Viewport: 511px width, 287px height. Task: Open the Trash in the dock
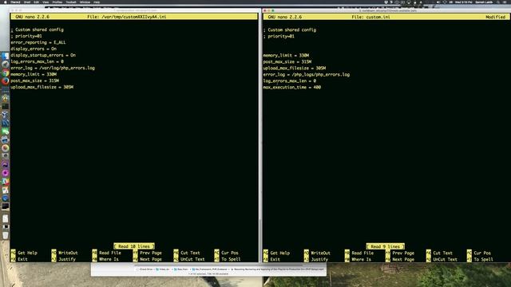point(6,235)
